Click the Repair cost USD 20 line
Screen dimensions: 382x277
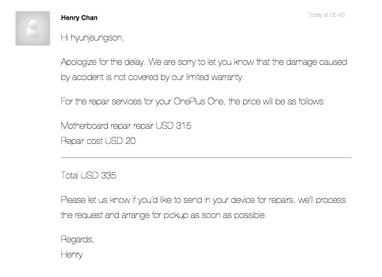tap(98, 141)
